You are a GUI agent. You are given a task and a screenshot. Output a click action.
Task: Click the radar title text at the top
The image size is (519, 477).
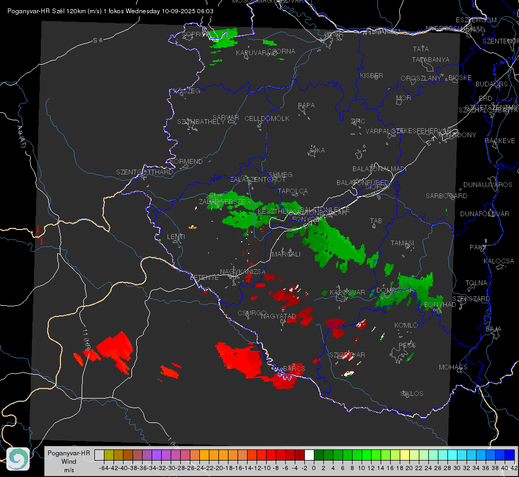[110, 11]
